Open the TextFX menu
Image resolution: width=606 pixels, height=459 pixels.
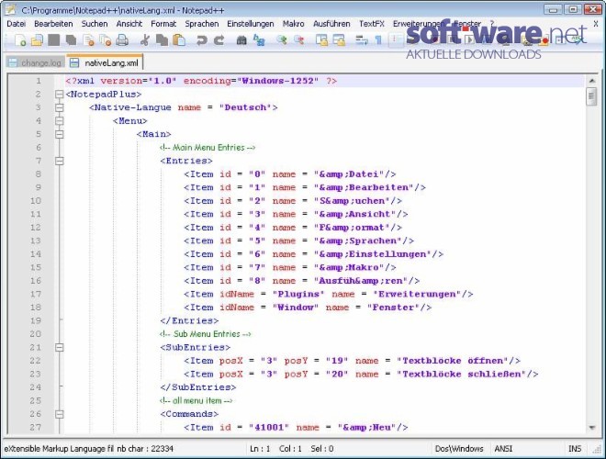pos(372,24)
